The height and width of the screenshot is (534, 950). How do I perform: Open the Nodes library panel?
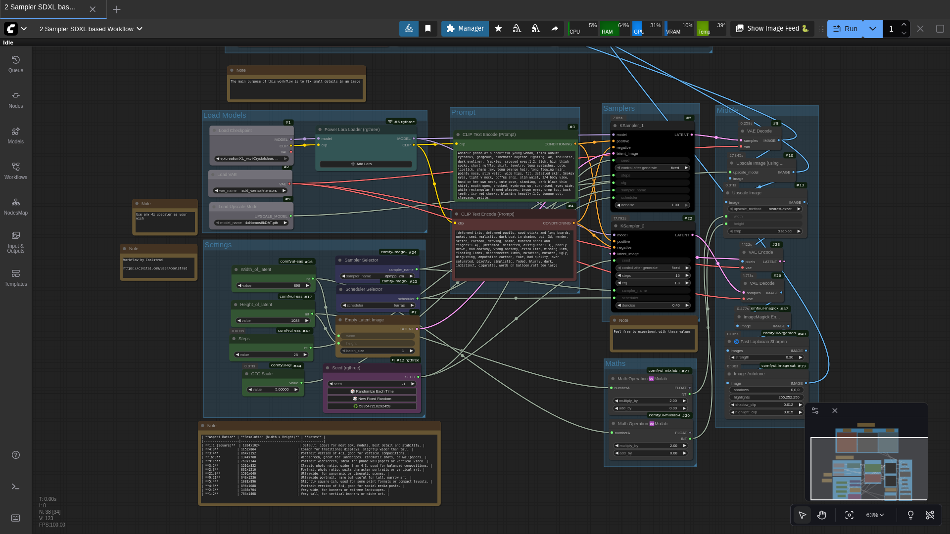pos(16,99)
